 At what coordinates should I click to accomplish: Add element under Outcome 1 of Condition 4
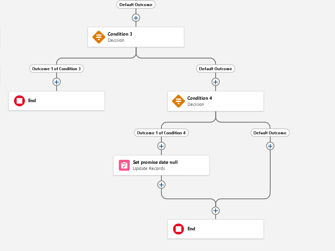click(161, 146)
